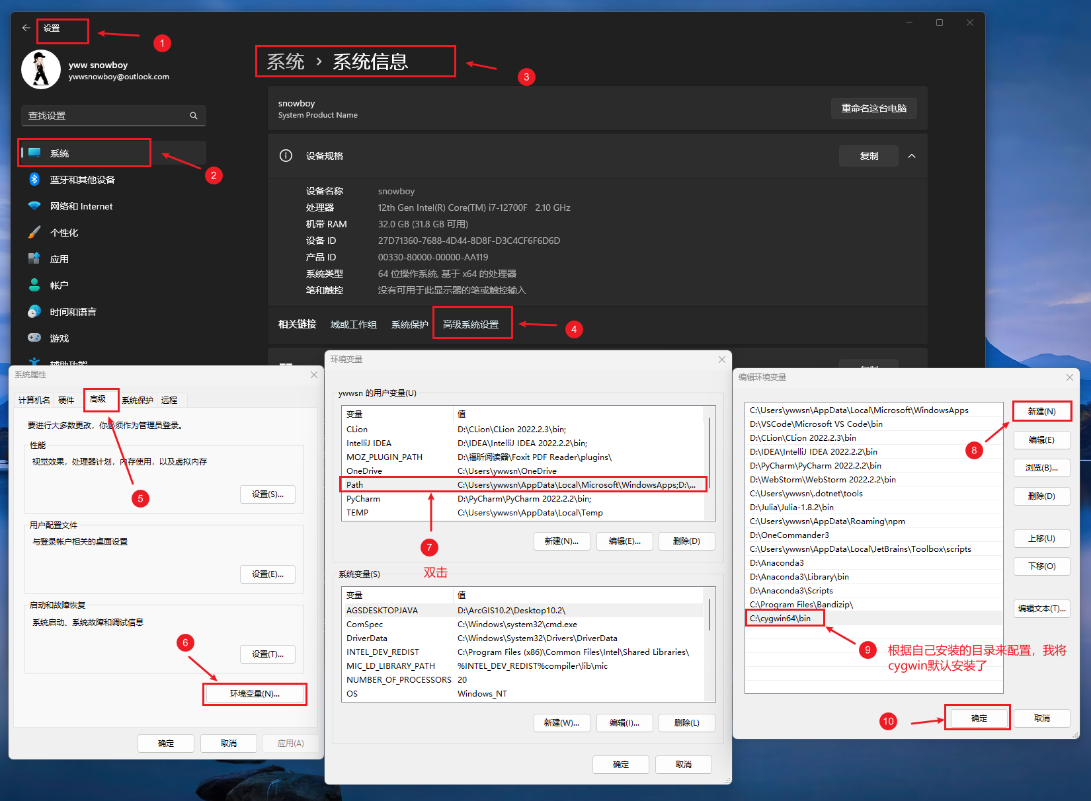
Task: Click 确定 in the 环境变量 dialog
Action: click(621, 765)
